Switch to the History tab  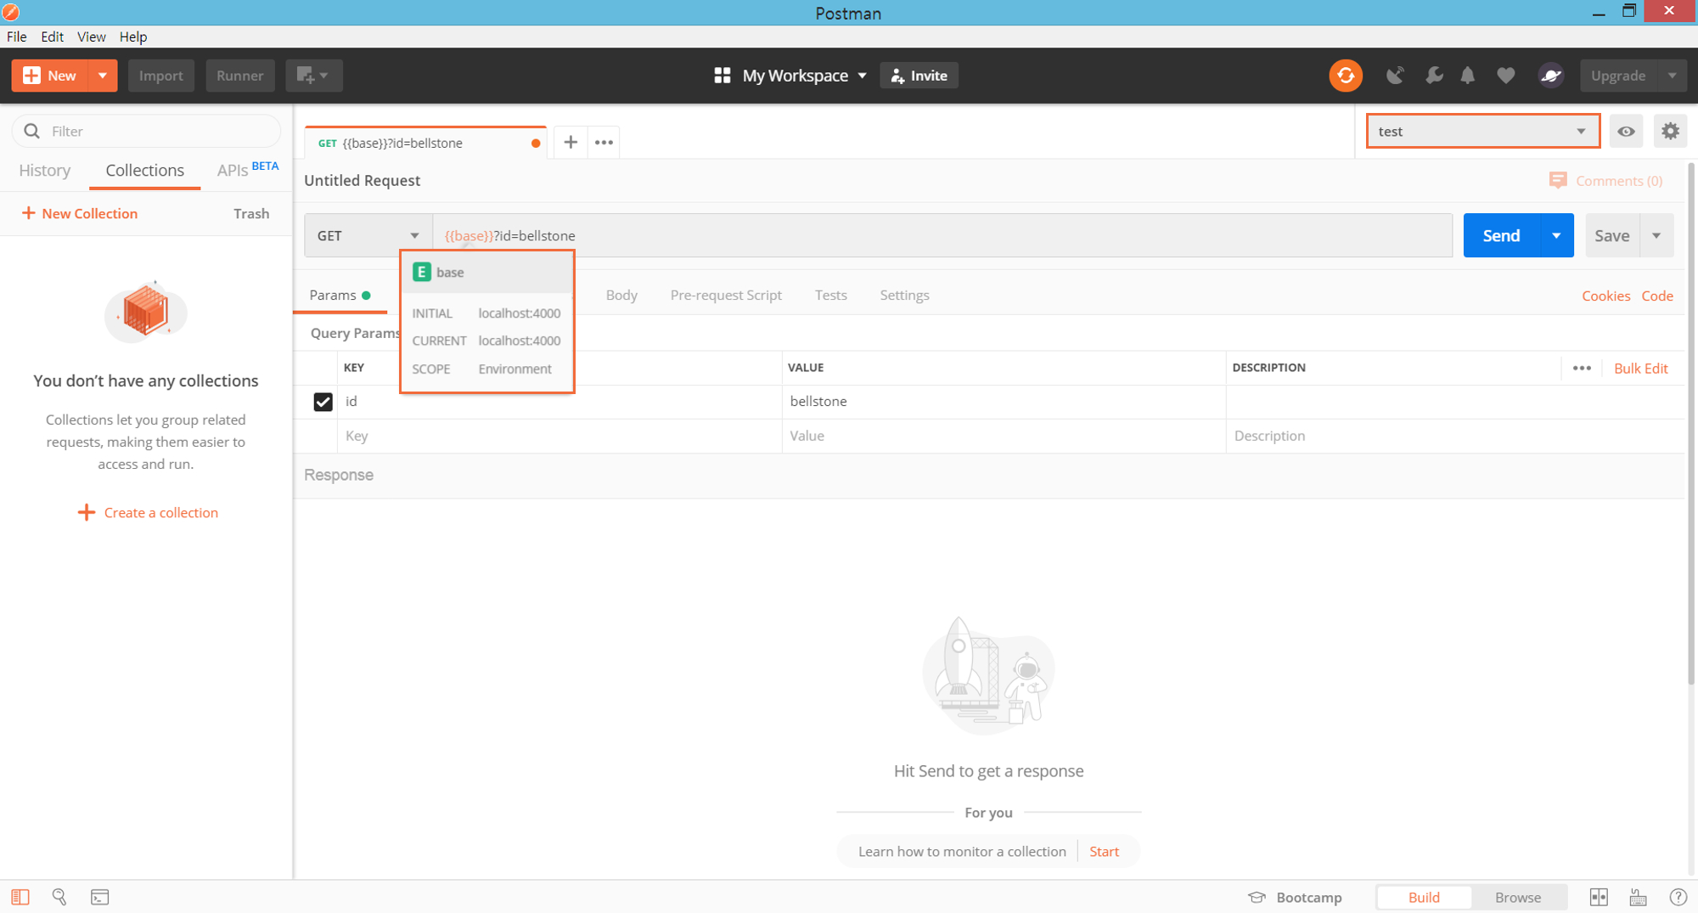pos(45,170)
